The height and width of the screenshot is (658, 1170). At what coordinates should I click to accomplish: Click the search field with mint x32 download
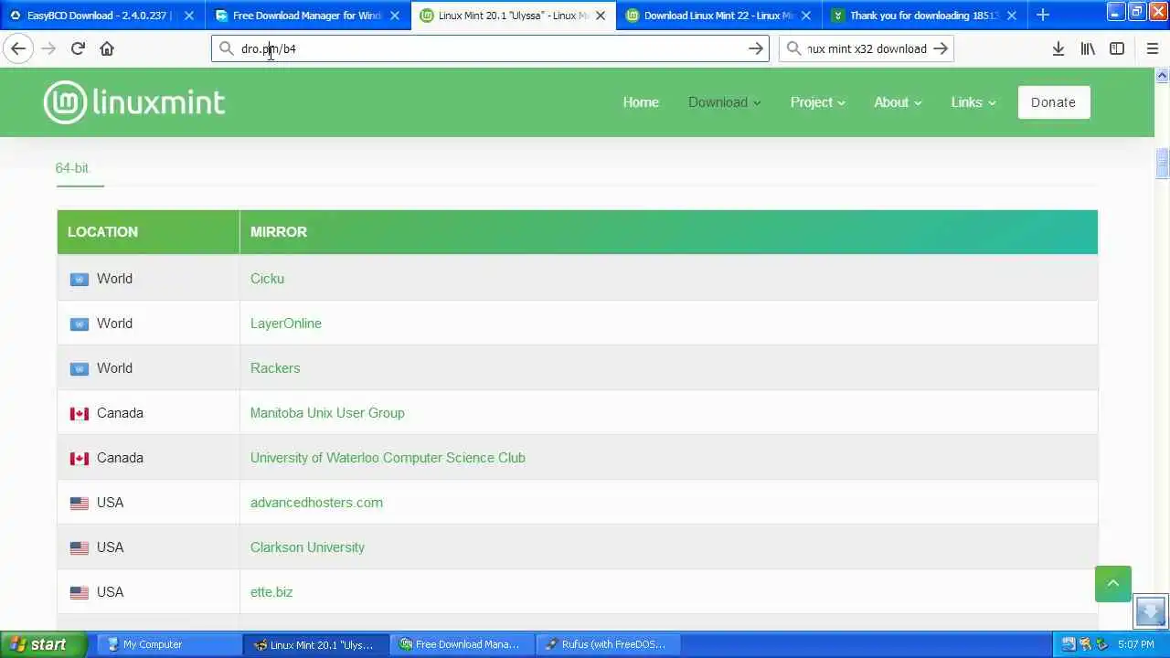866,48
